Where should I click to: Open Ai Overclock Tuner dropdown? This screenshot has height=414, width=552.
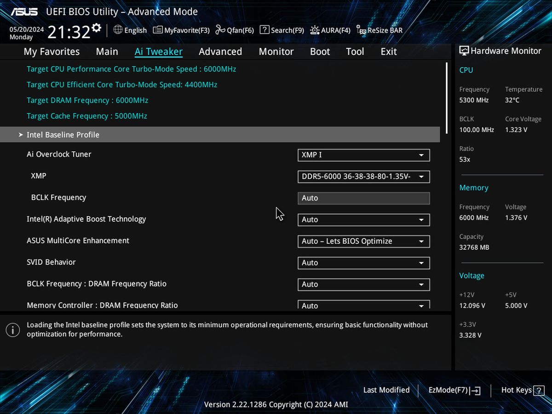(364, 155)
